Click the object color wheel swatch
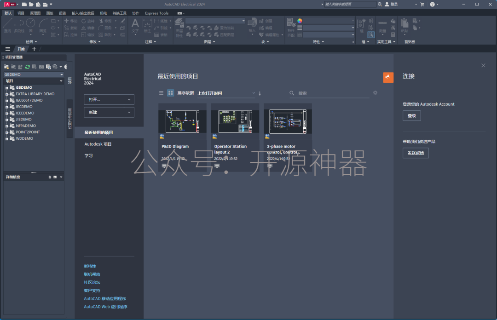The width and height of the screenshot is (497, 320). point(300,21)
